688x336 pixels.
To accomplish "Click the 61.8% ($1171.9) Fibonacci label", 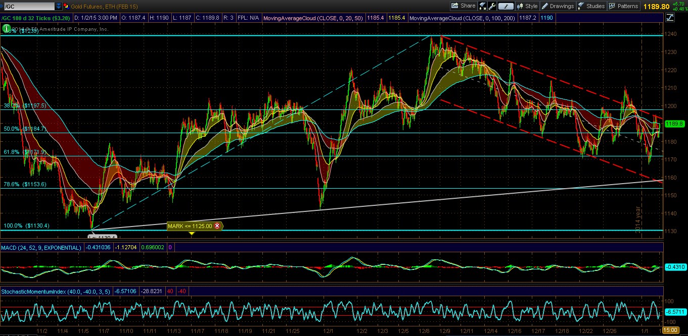I will click(x=24, y=152).
